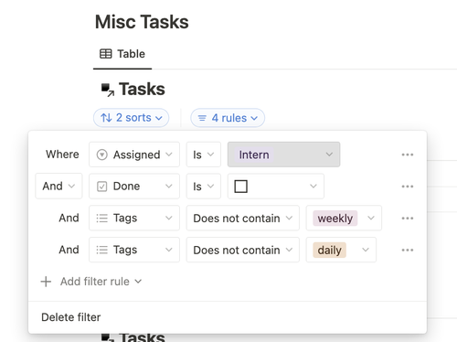This screenshot has width=457, height=342.
Task: Open options for weekly tag rule
Action: point(408,219)
